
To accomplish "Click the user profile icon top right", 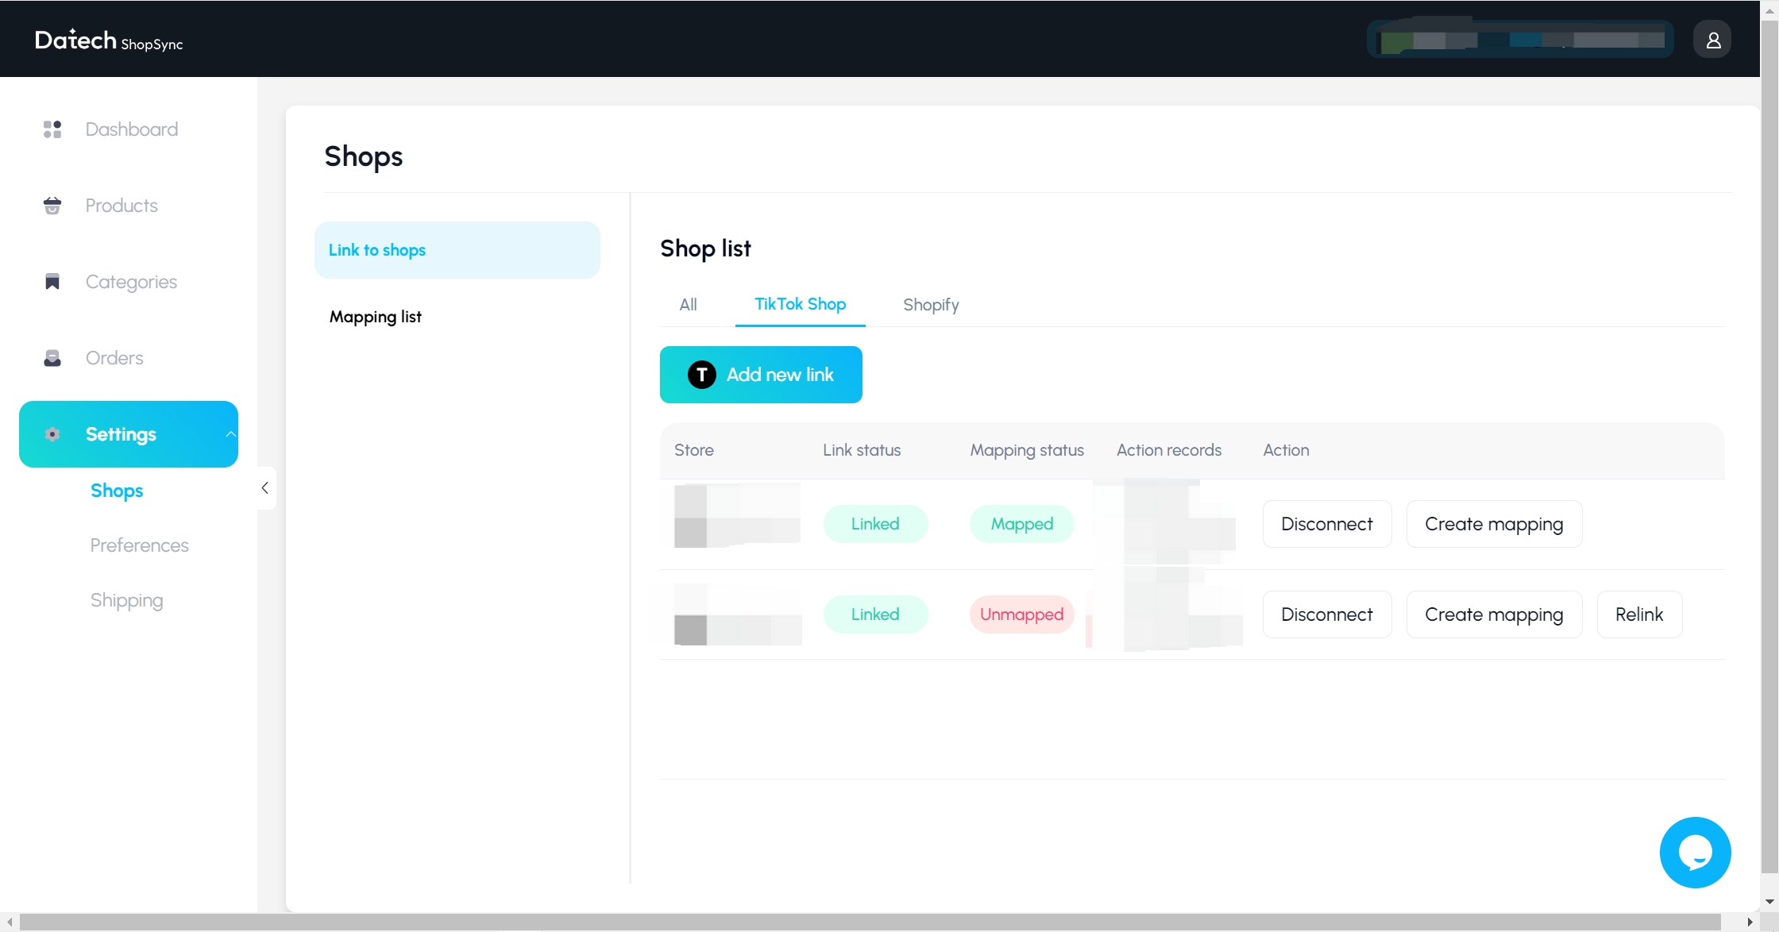I will pyautogui.click(x=1713, y=39).
